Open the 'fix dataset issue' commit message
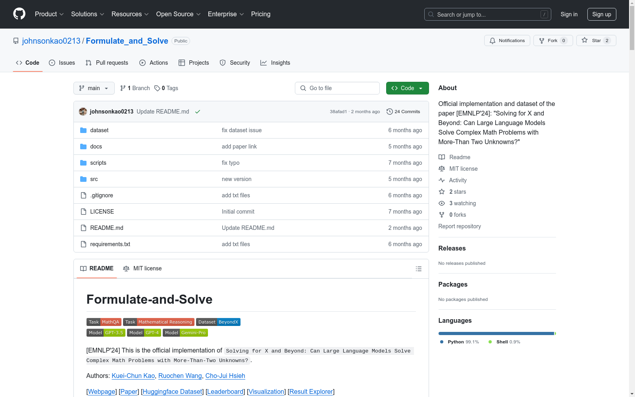635x397 pixels. coord(242,130)
